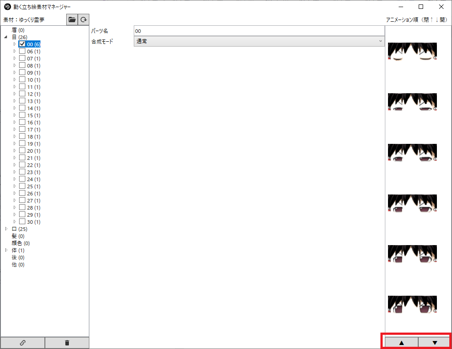Viewport: 452px width, 349px height.
Task: Click the trash delete button
Action: pos(67,343)
